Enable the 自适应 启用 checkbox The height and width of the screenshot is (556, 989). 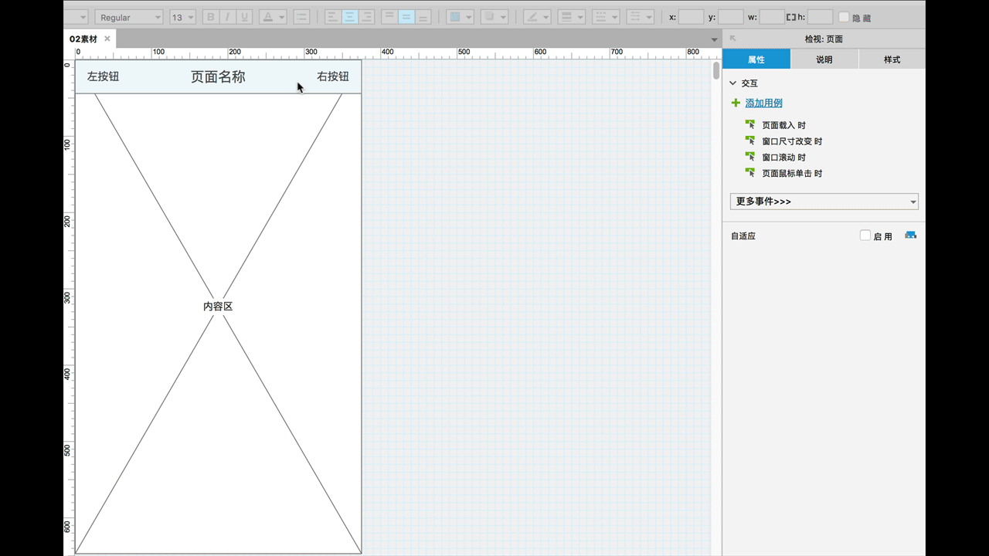click(x=865, y=236)
